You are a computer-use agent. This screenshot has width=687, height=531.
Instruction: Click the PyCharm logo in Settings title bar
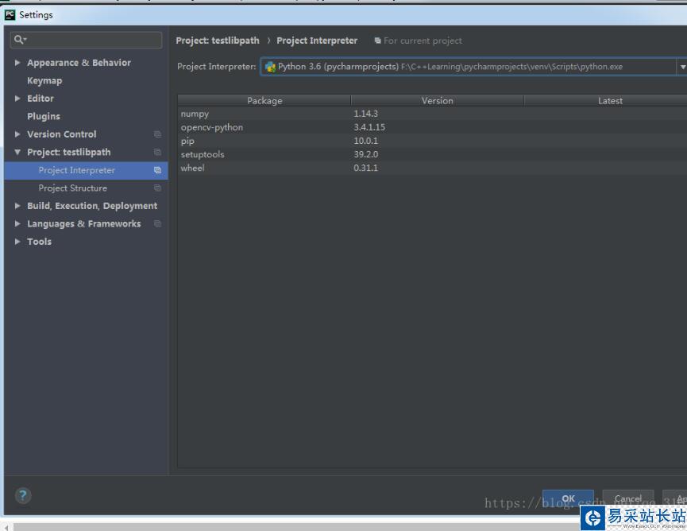tap(10, 15)
